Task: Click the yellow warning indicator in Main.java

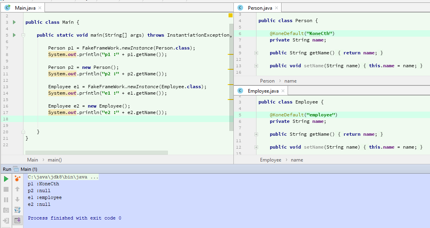Action: click(x=231, y=15)
